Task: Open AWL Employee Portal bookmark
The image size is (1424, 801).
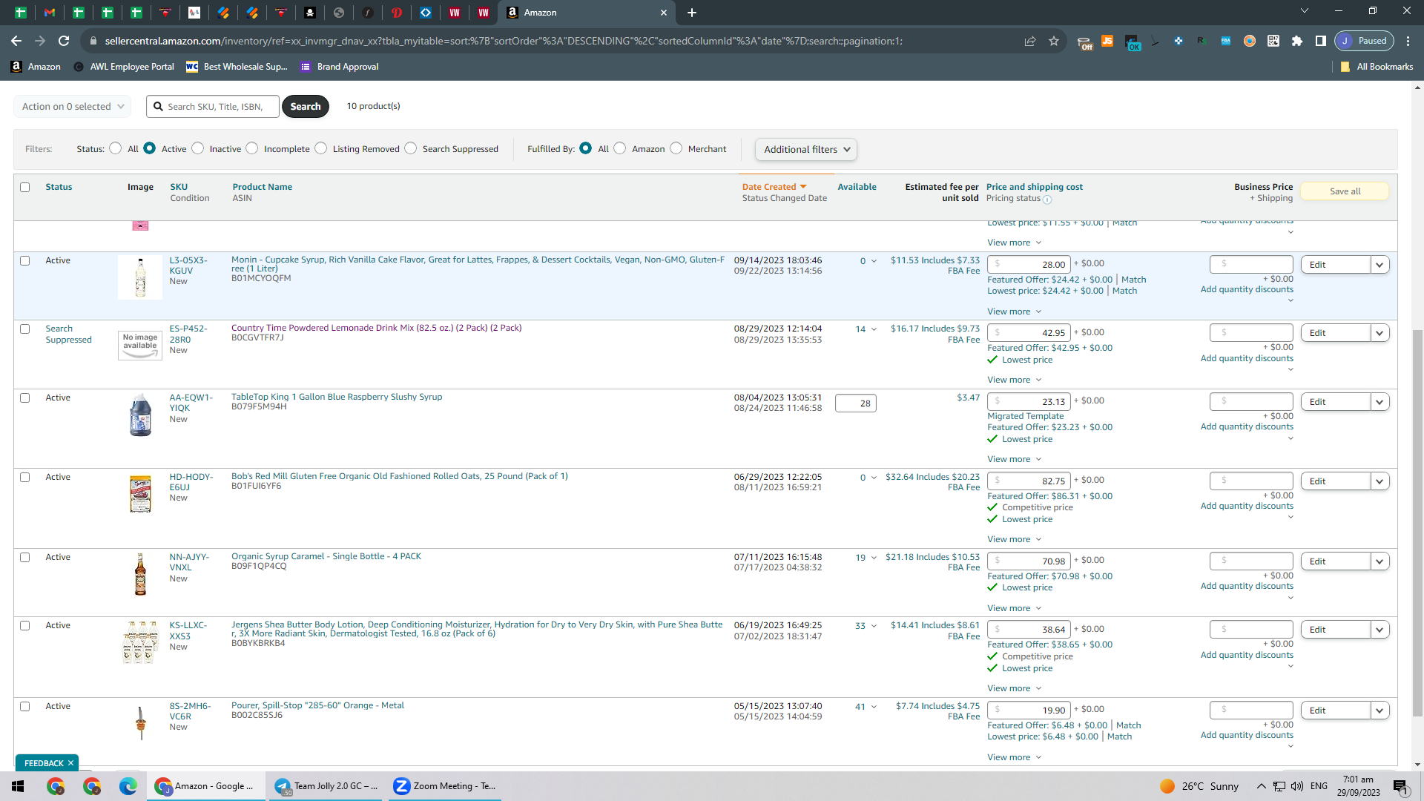Action: tap(124, 67)
